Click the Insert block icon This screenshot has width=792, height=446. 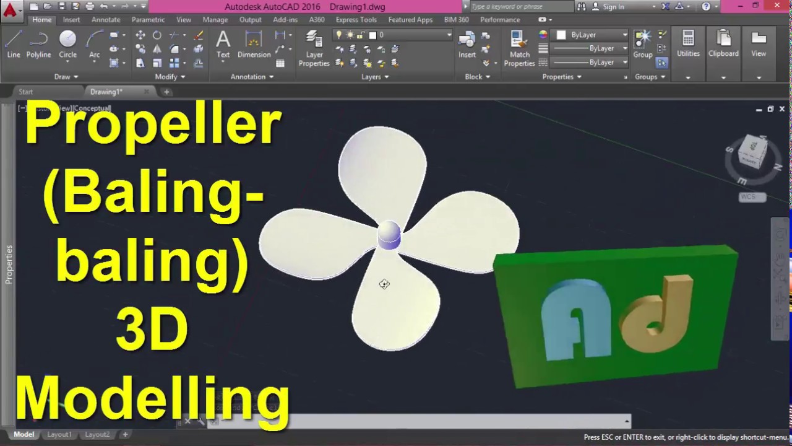click(467, 44)
